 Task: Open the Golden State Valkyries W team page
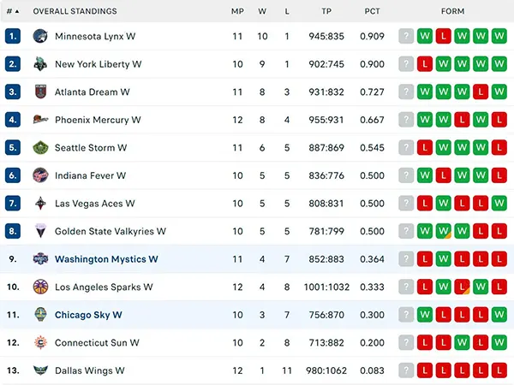pyautogui.click(x=111, y=231)
